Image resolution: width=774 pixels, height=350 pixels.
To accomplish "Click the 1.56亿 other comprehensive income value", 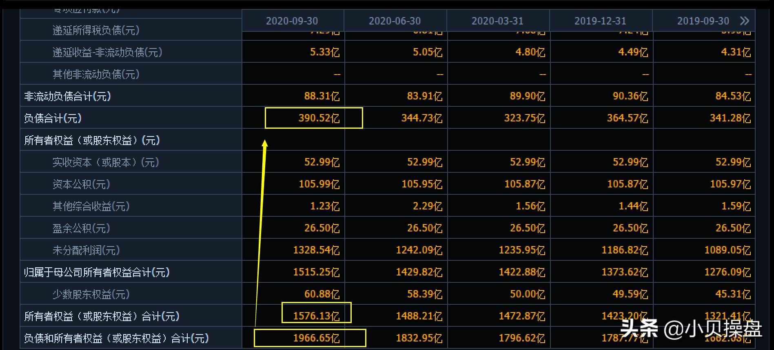I will pos(530,206).
